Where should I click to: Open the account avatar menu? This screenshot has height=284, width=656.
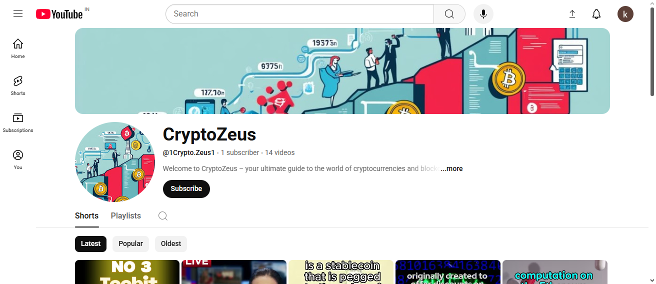tap(625, 14)
